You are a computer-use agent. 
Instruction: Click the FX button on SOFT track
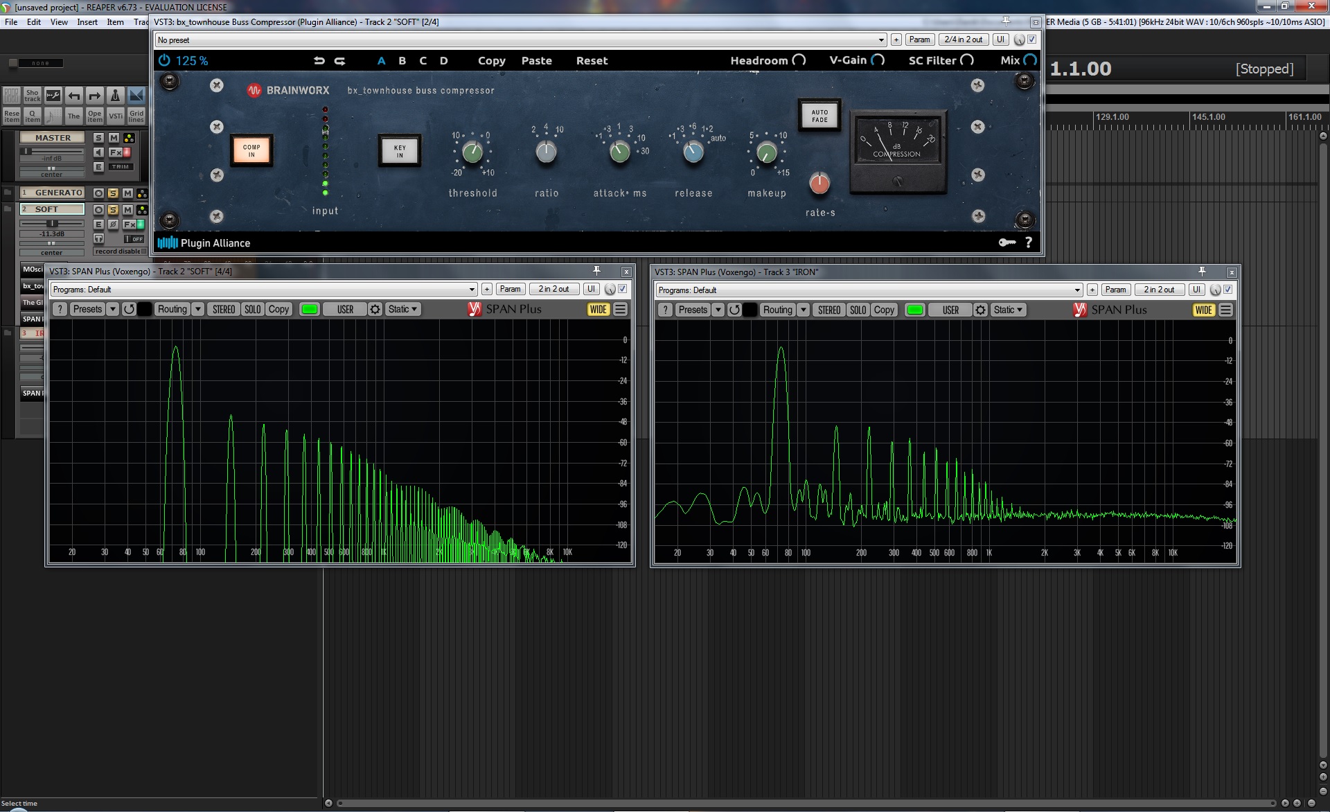coord(130,224)
